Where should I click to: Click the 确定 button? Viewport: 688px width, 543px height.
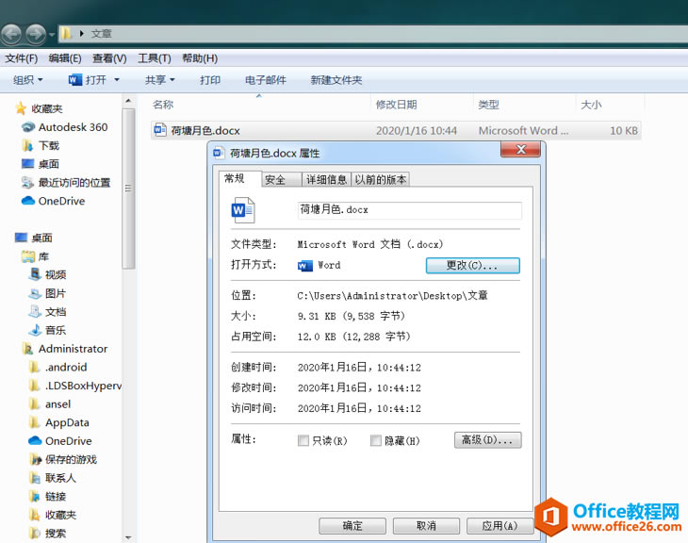pos(352,525)
